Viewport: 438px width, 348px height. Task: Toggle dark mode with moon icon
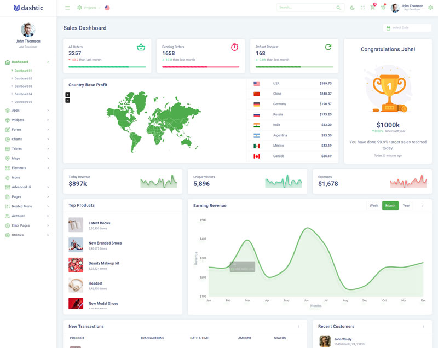click(352, 8)
